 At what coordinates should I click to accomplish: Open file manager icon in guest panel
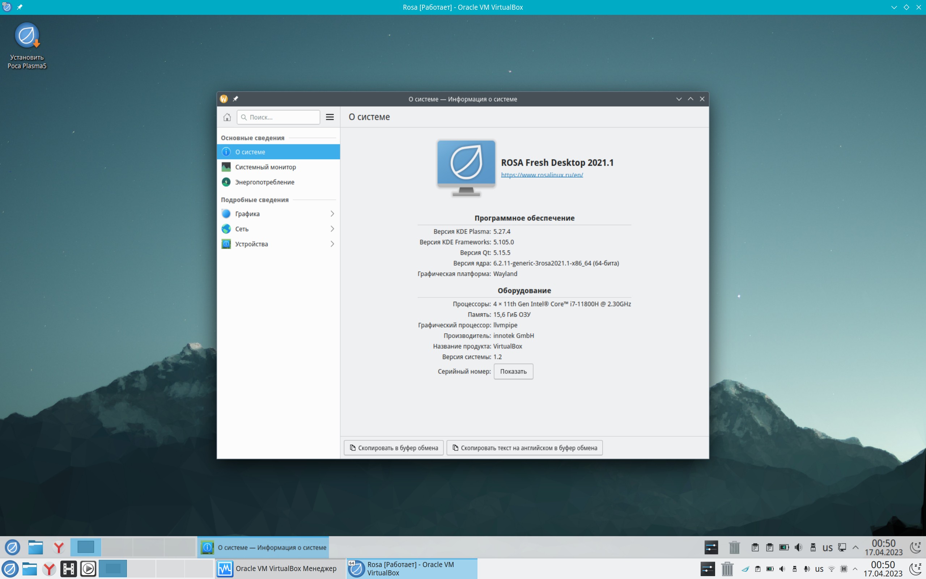coord(35,547)
